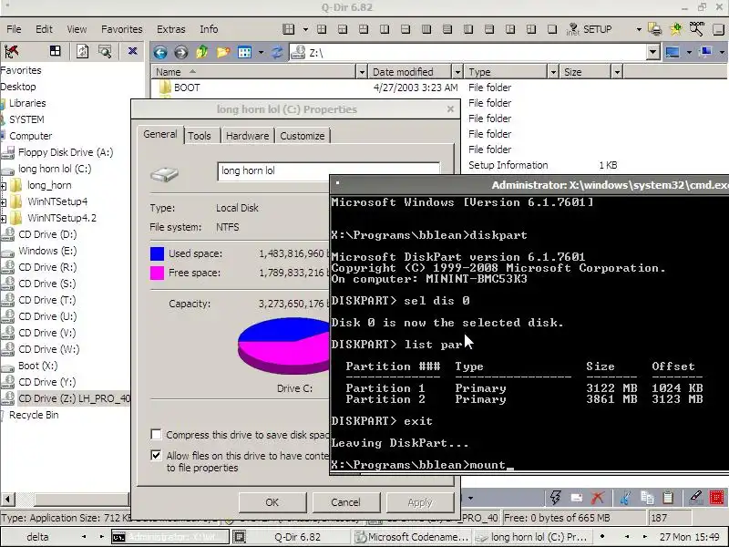Viewport: 729px width, 547px height.
Task: Select Recycle Bin in tree
Action: 34,415
